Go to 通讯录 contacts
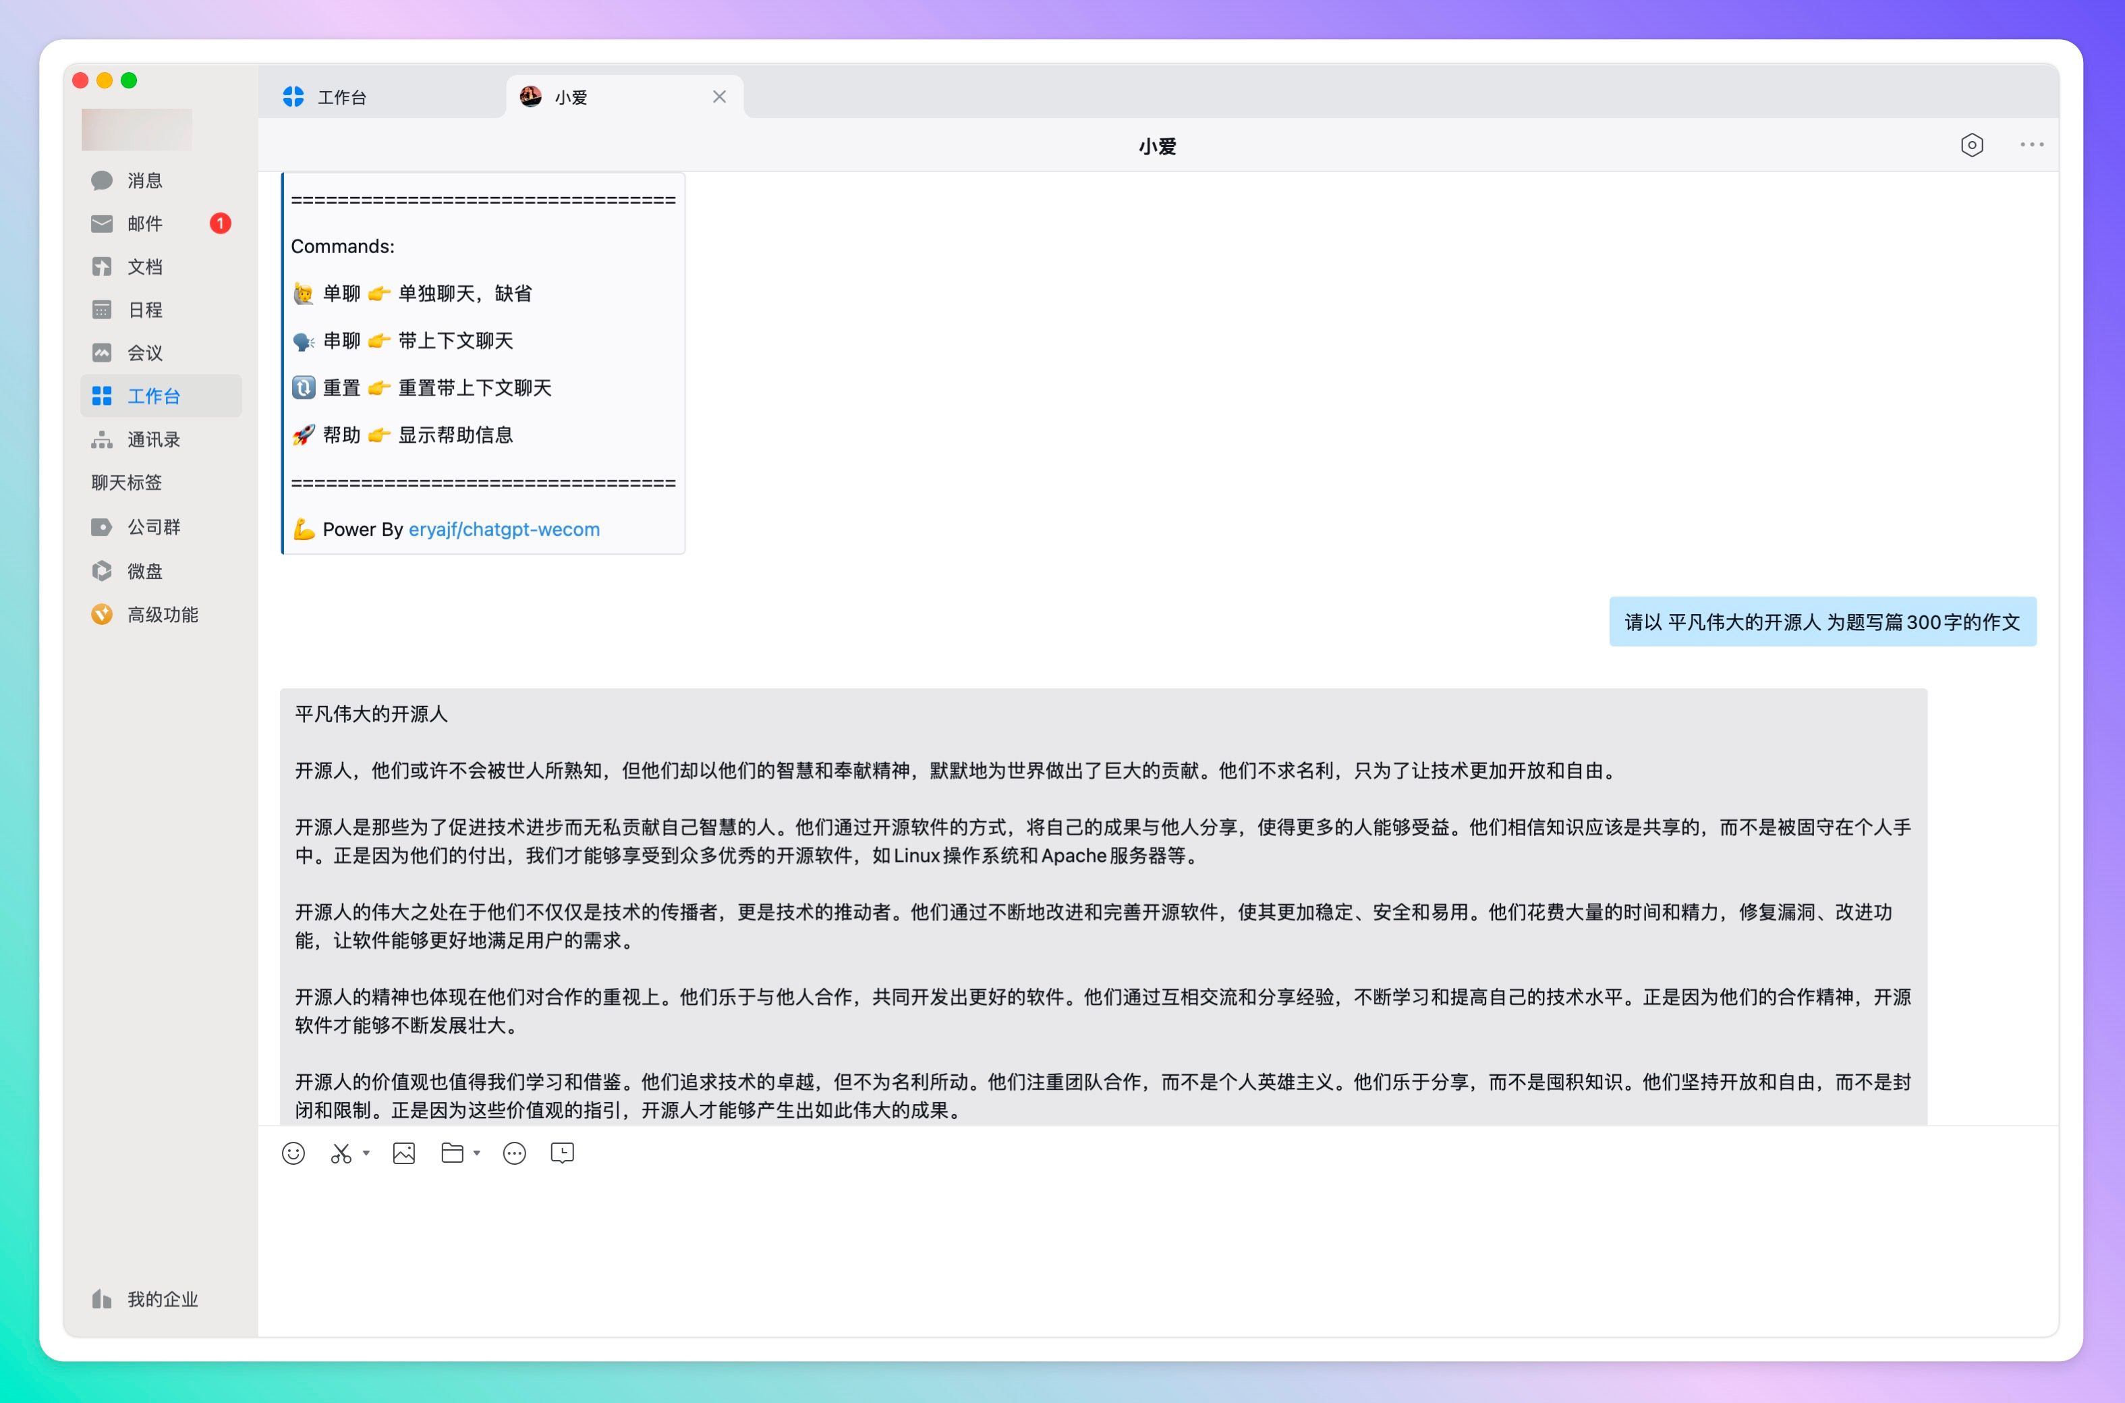Viewport: 2125px width, 1403px height. click(154, 439)
